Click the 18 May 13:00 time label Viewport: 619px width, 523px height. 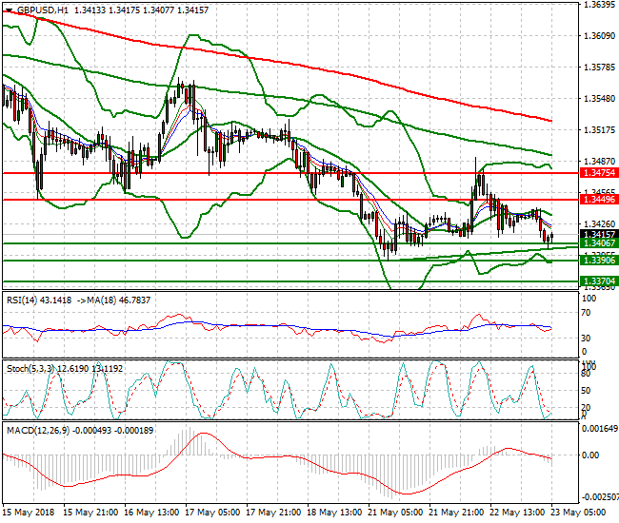click(x=334, y=513)
